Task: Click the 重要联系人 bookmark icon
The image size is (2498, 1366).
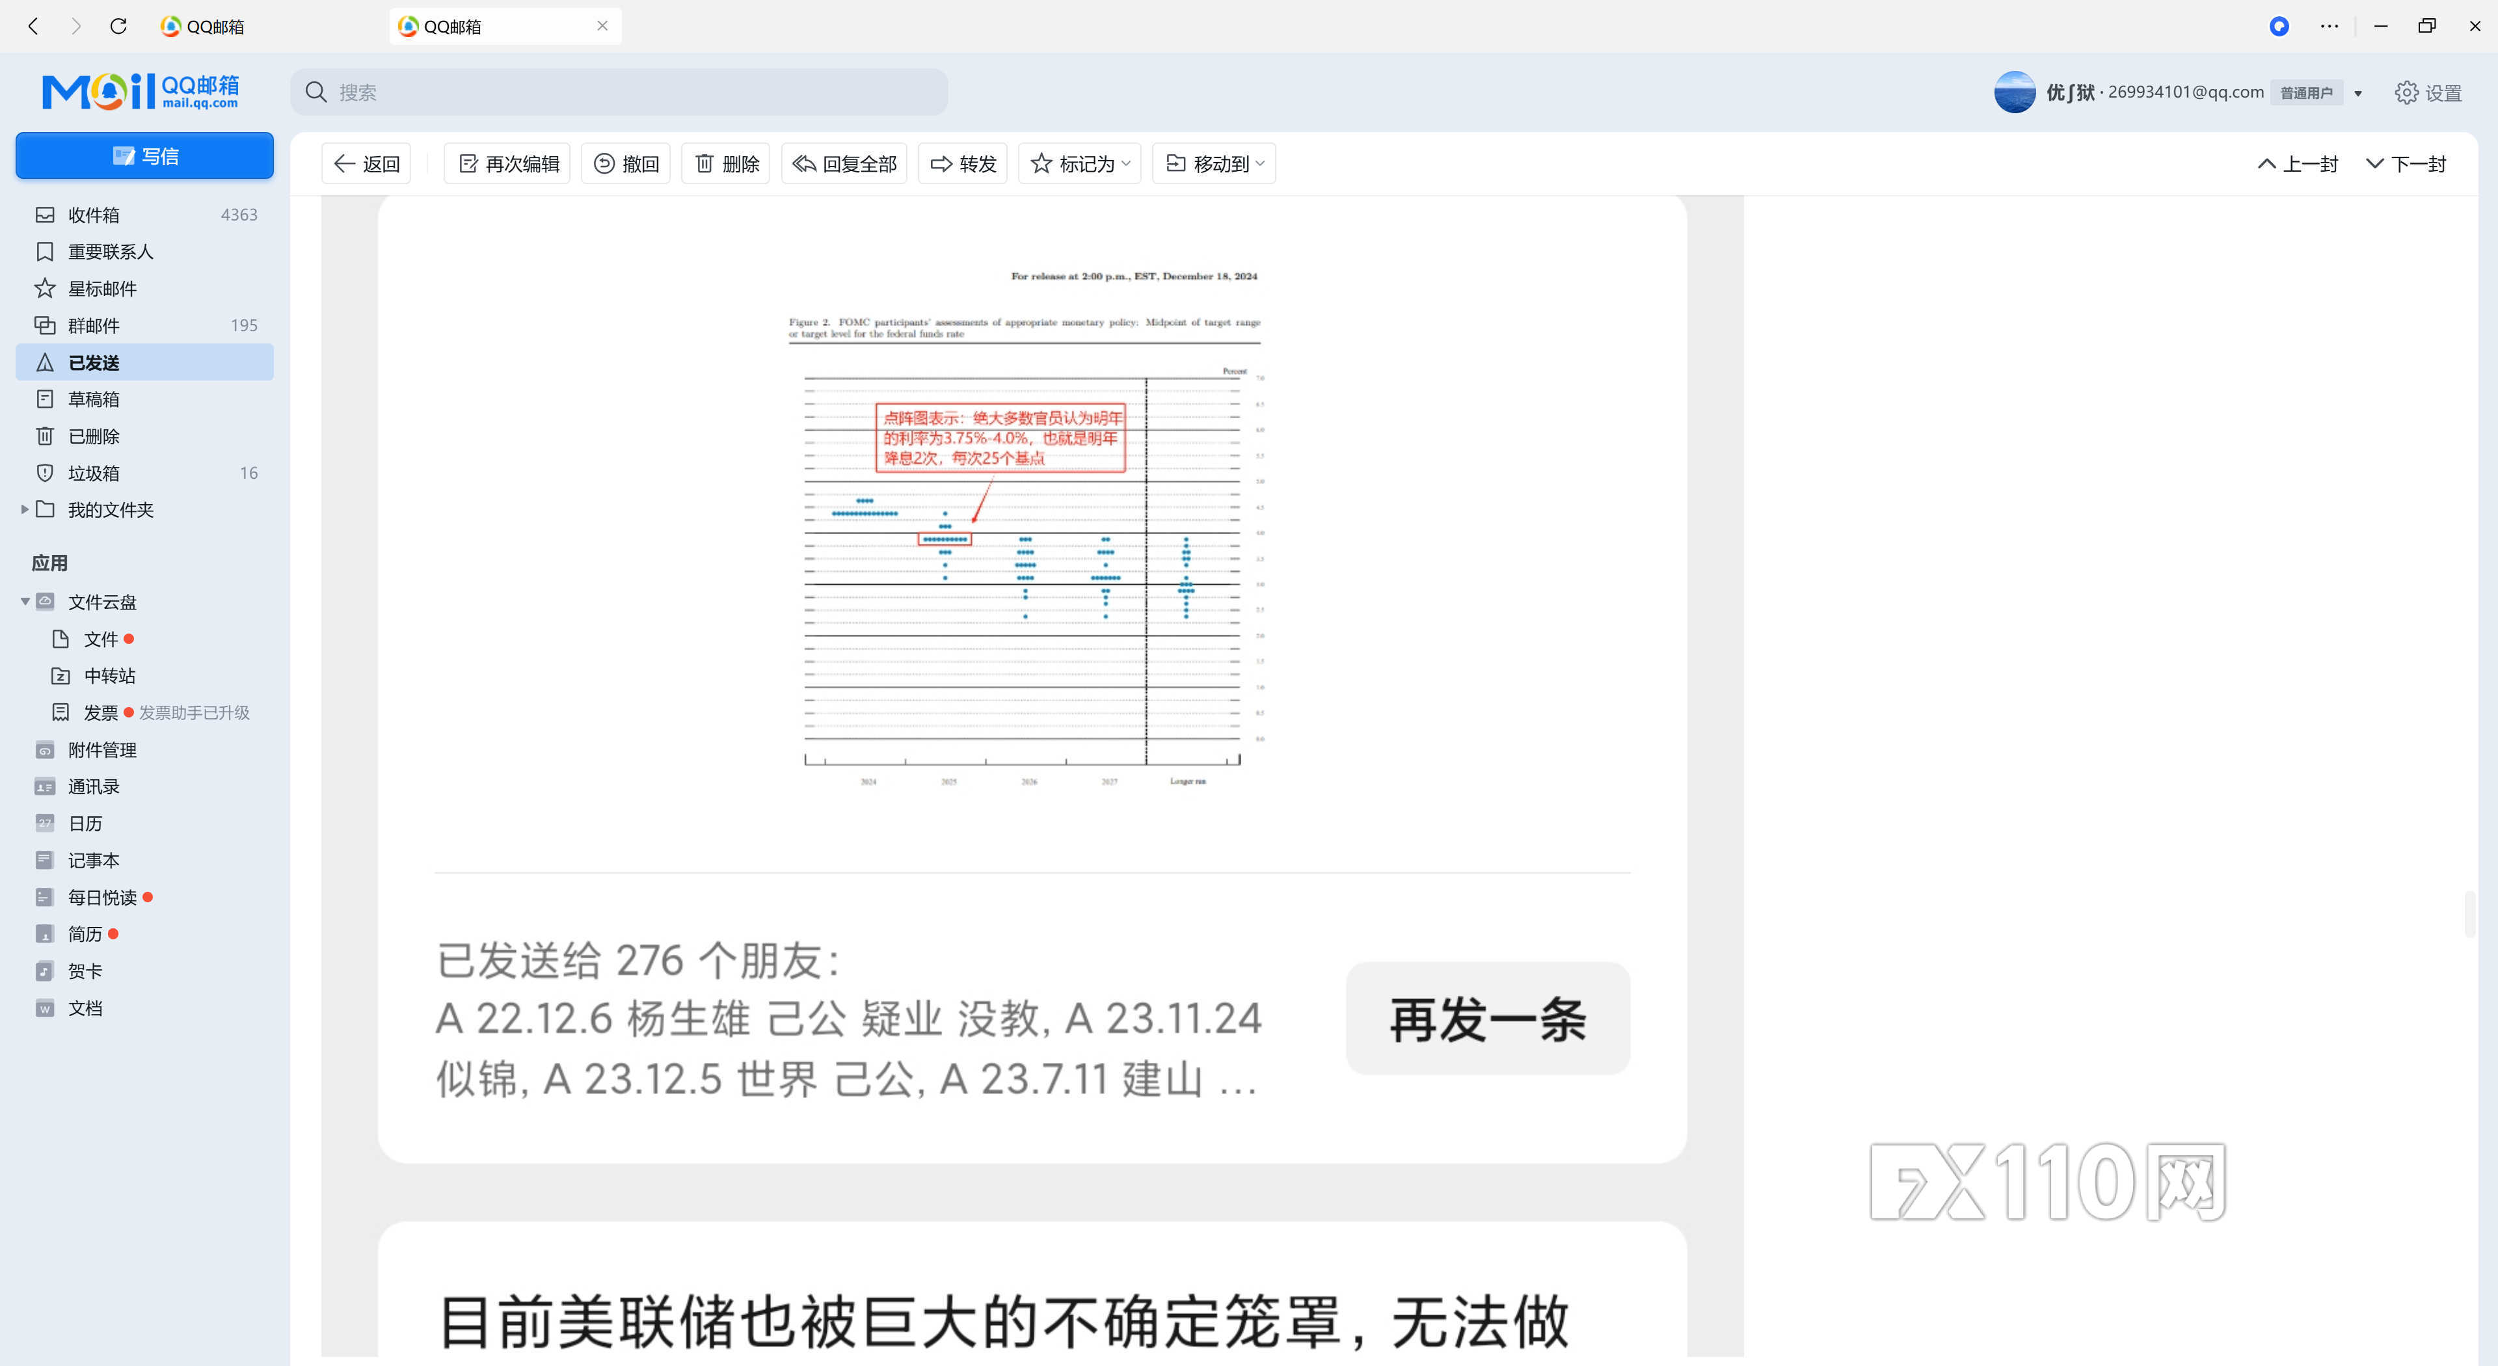Action: (x=45, y=252)
